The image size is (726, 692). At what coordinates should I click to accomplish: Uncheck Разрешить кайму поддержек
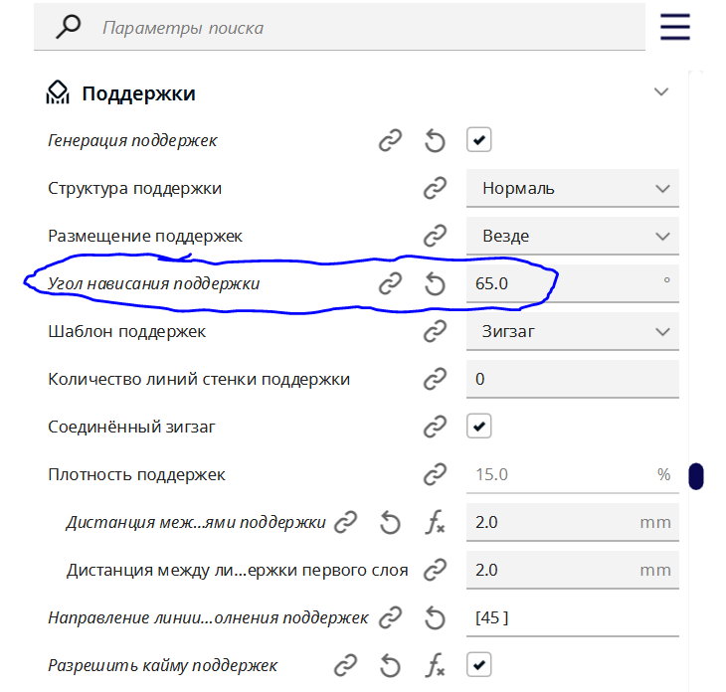(x=479, y=664)
